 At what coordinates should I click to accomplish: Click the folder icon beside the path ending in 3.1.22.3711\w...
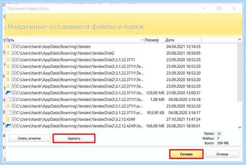[x=8, y=106]
